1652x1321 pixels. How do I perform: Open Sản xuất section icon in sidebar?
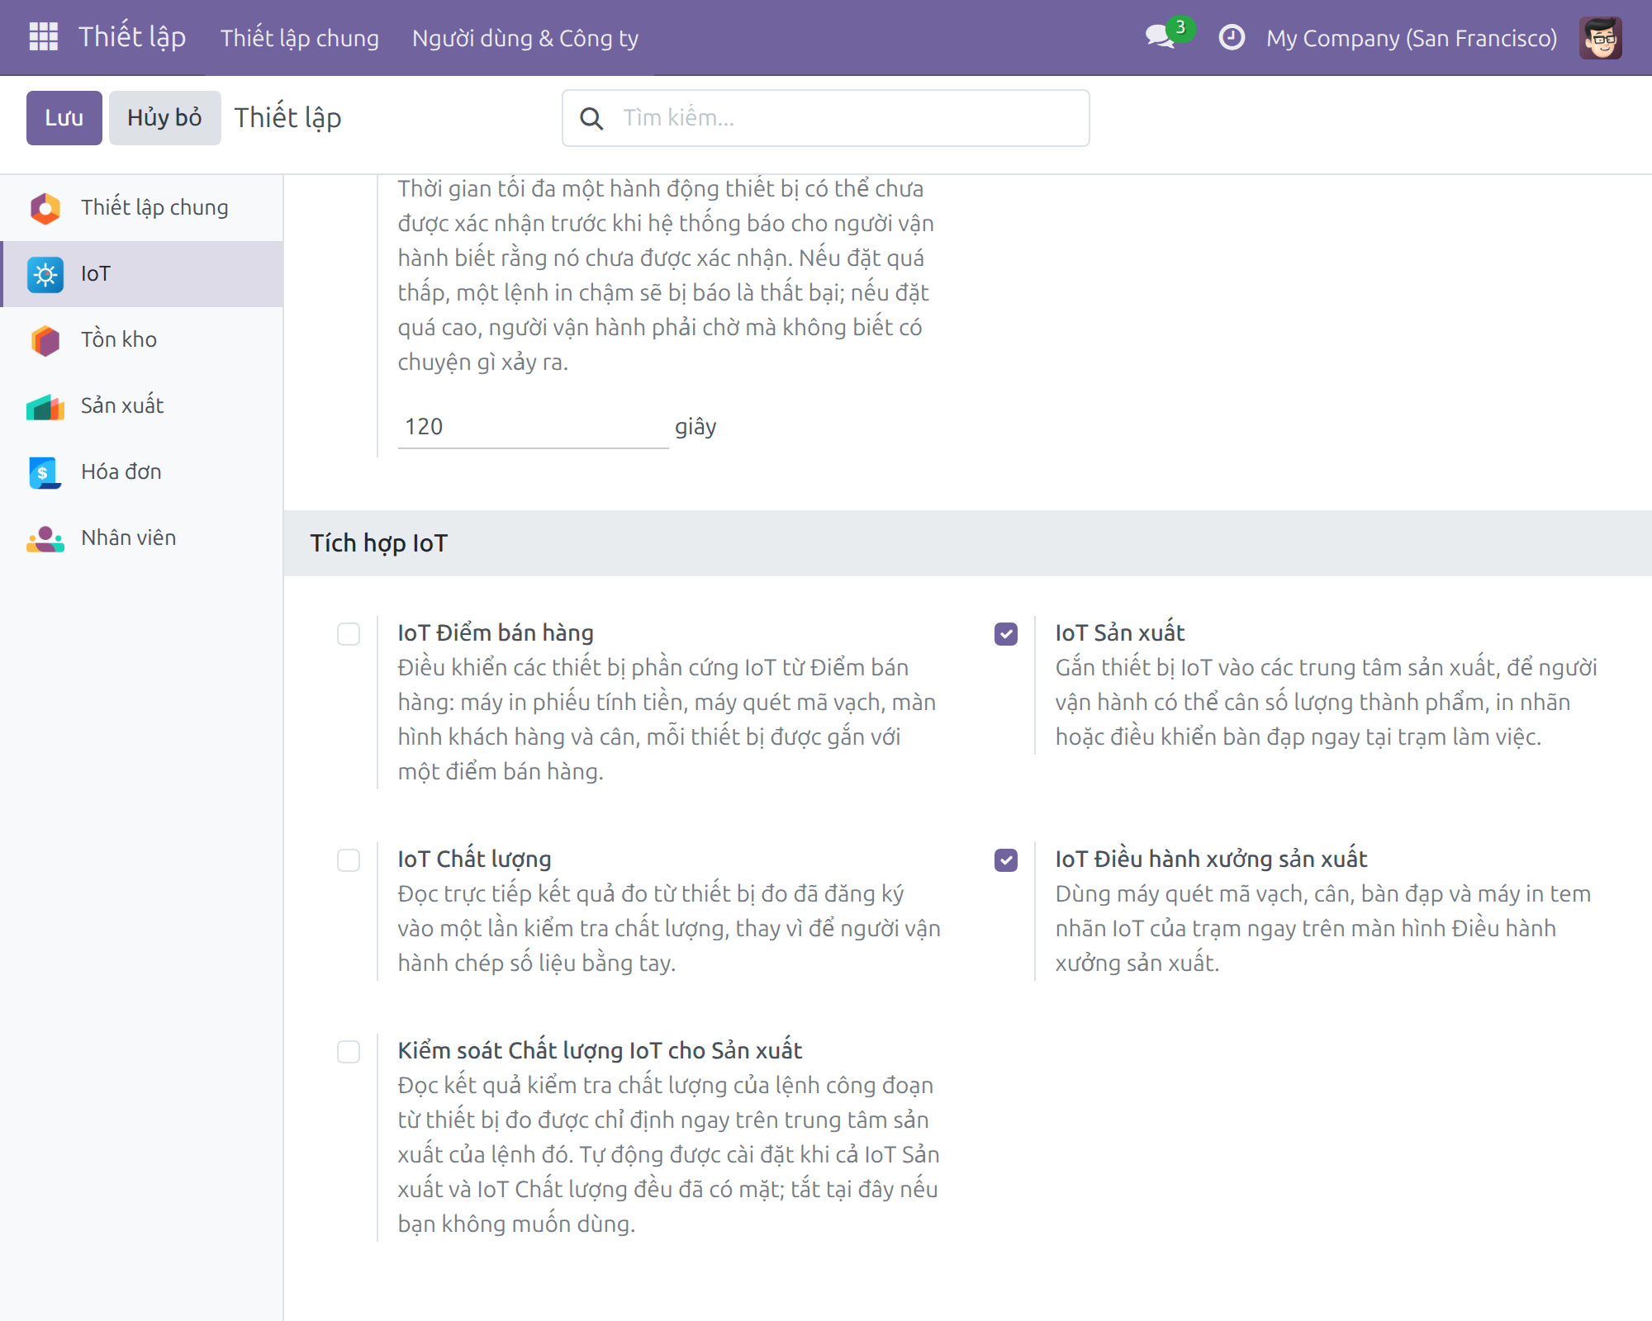point(45,406)
